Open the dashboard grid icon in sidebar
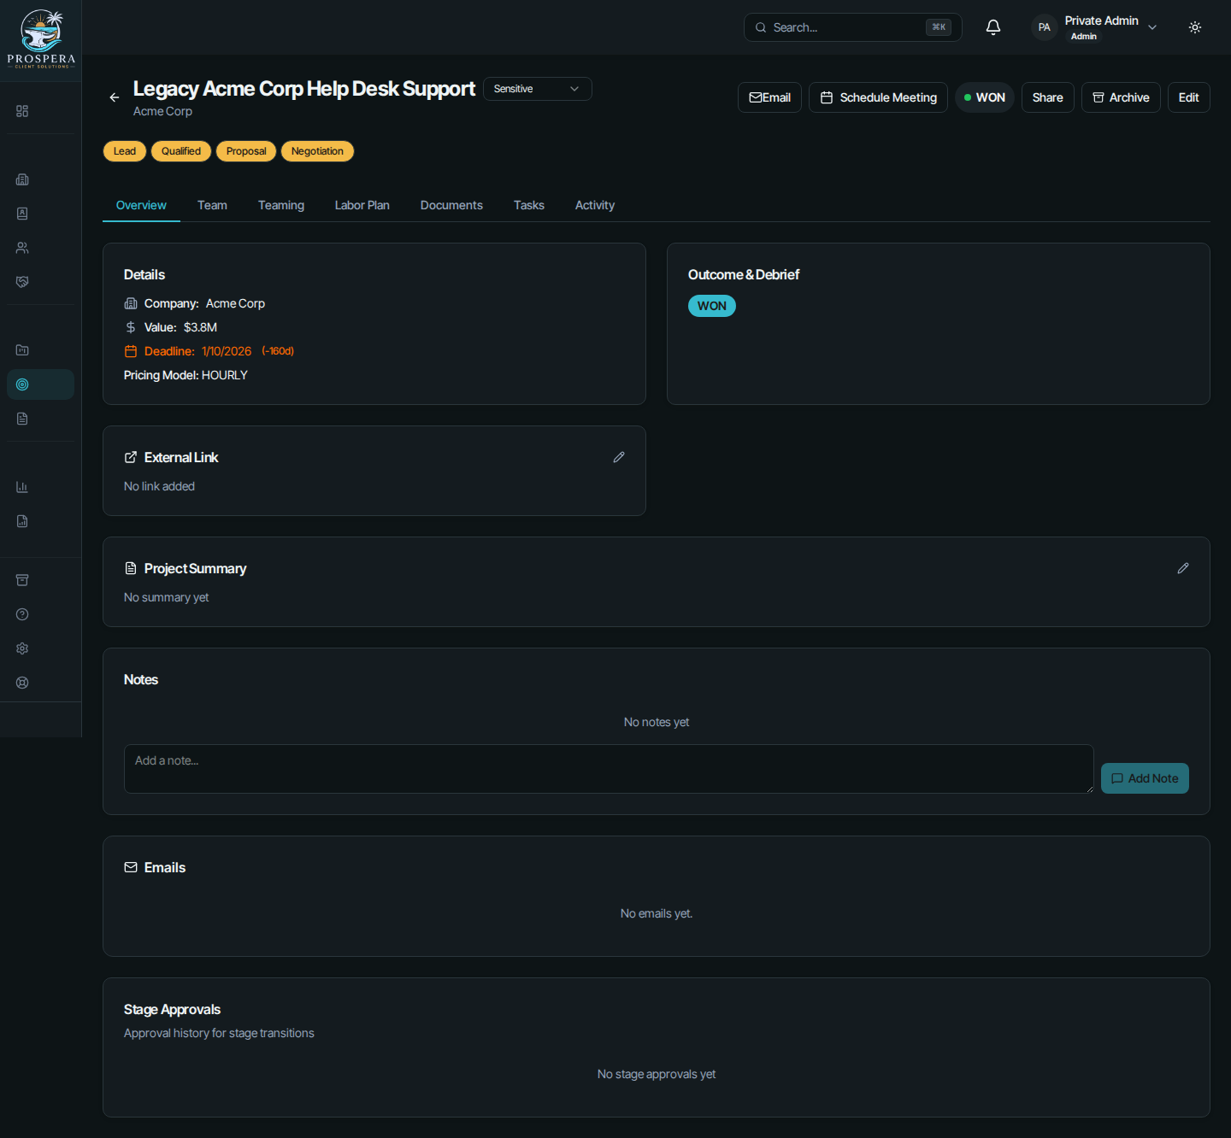1231x1138 pixels. click(22, 111)
